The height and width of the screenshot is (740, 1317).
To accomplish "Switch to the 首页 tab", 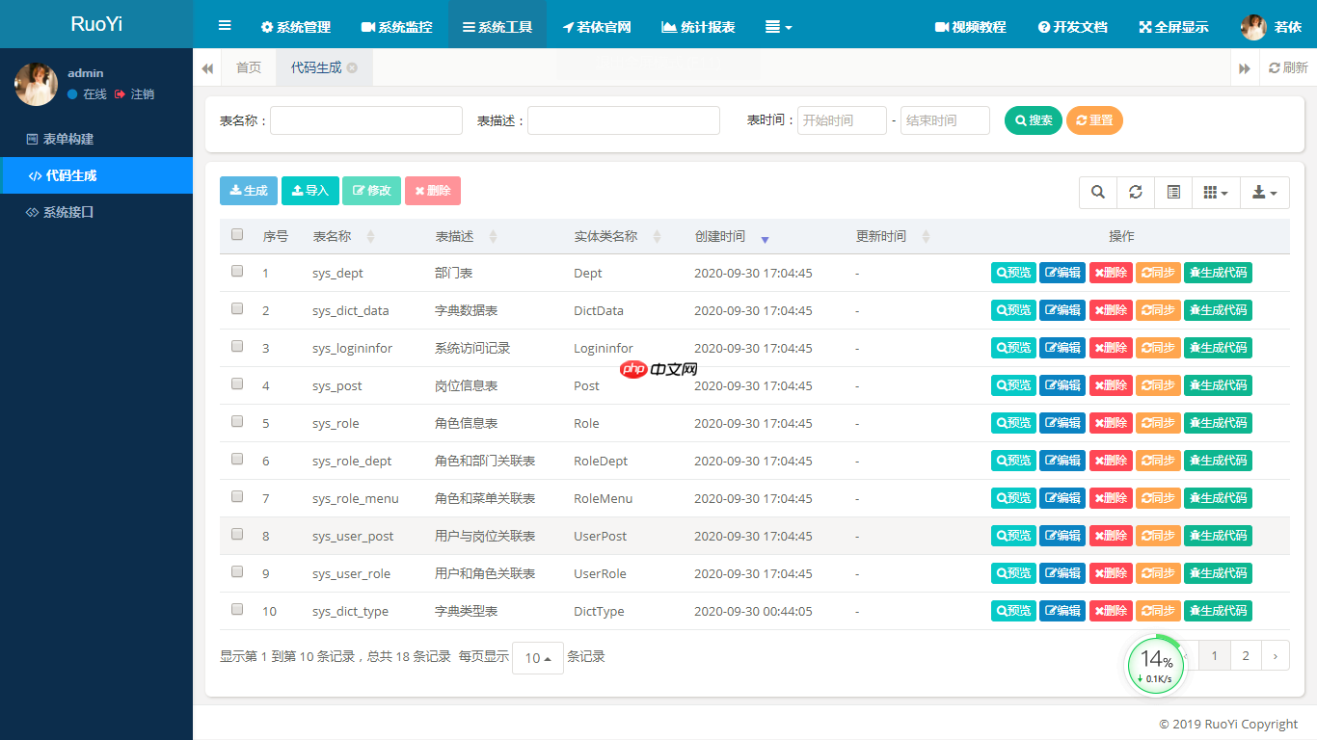I will tap(248, 67).
